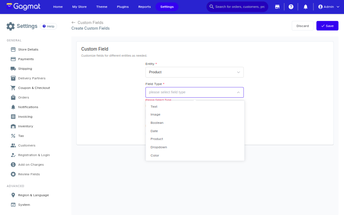This screenshot has width=344, height=215.
Task: Open Customers settings
Action: 27,145
